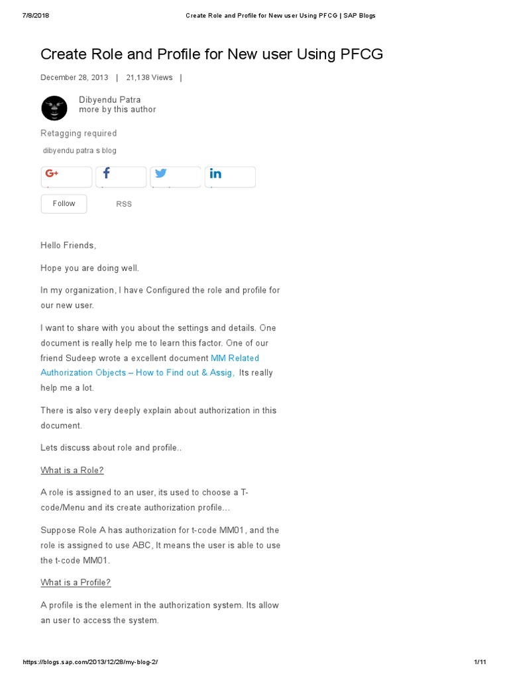Click the blog post title heading
The height and width of the screenshot is (678, 509).
pos(211,54)
